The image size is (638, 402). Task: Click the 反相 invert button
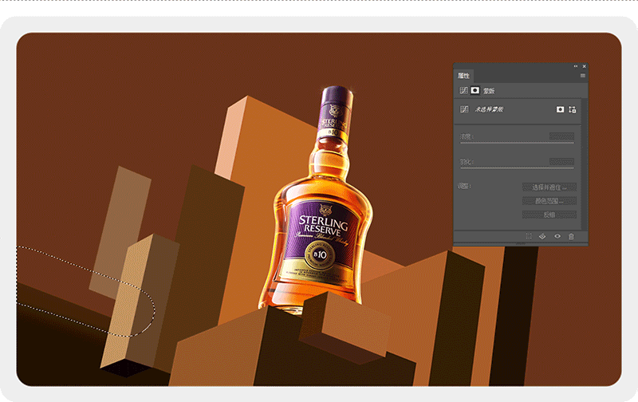549,215
